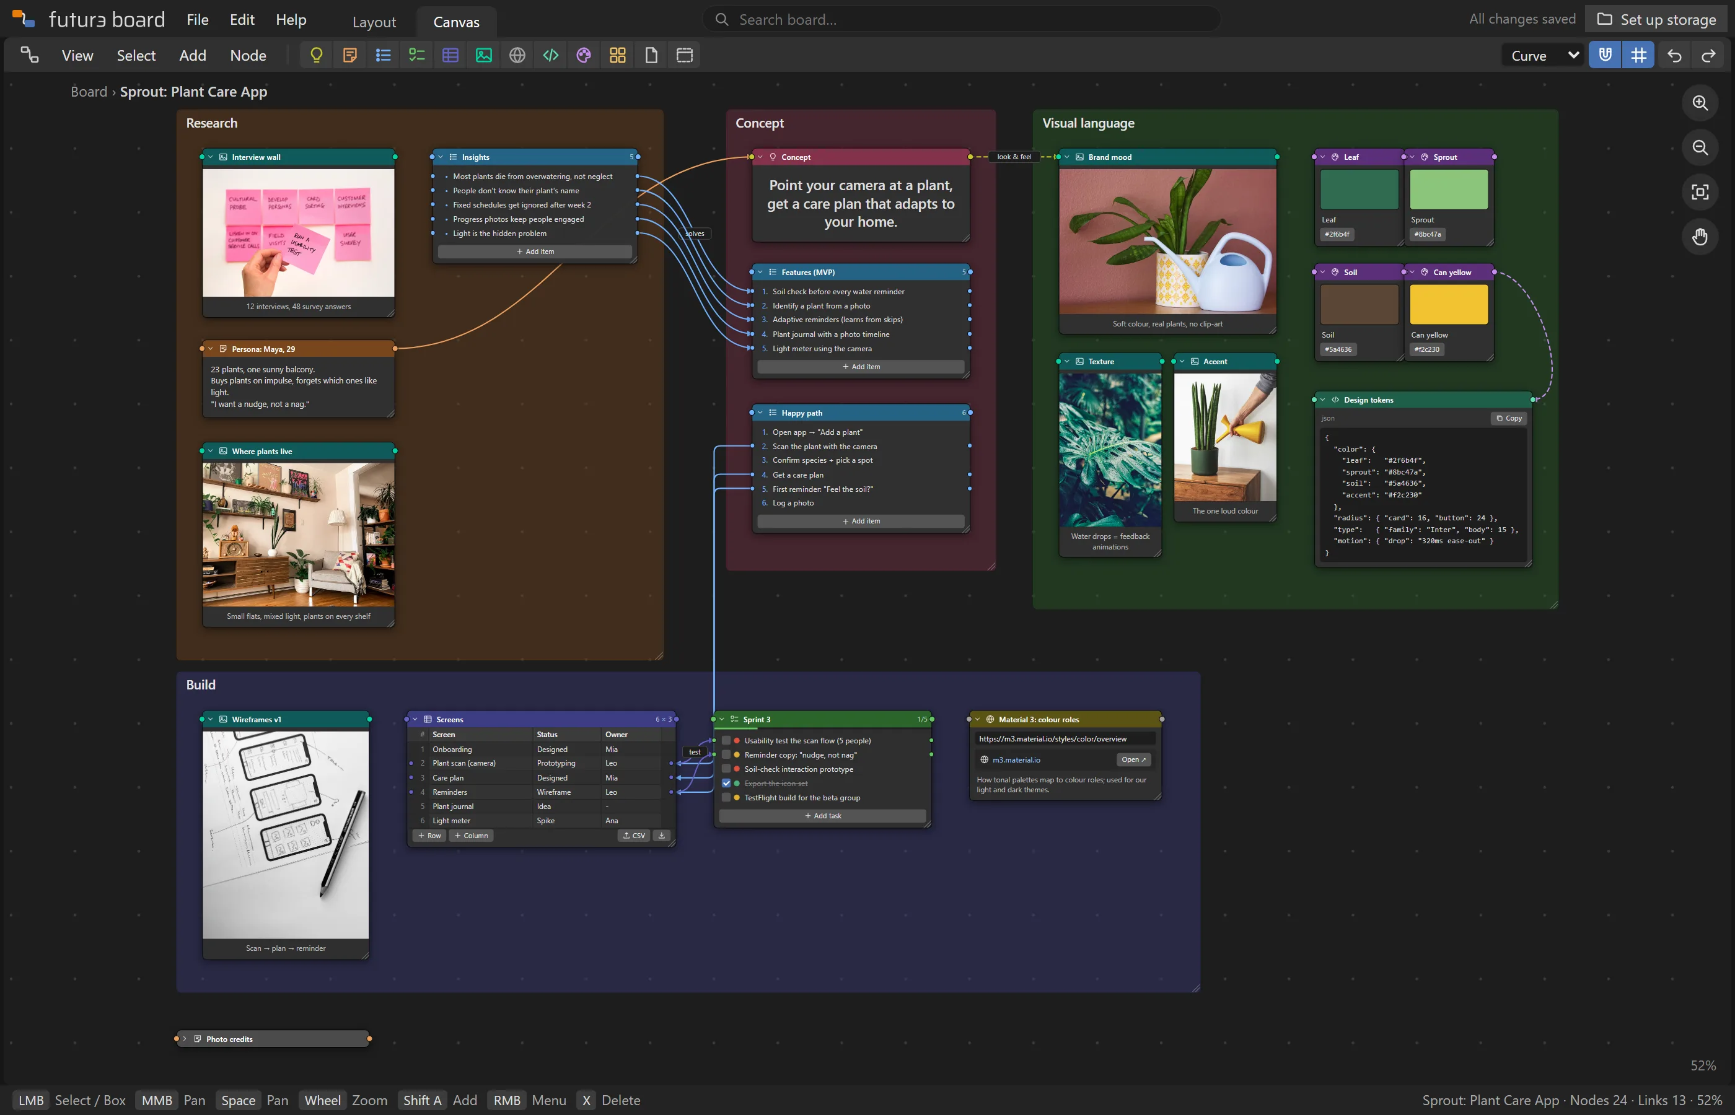Collapse the Sprint 3 node
1735x1115 pixels.
tap(721, 720)
